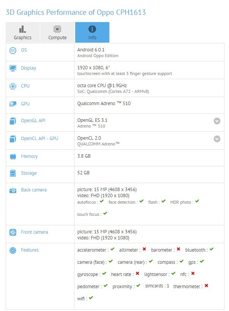Click the wifi green checkmark
Image resolution: width=229 pixels, height=311 pixels.
click(x=91, y=298)
